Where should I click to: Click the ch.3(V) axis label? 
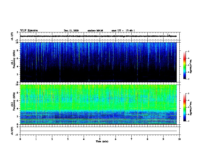12,131
